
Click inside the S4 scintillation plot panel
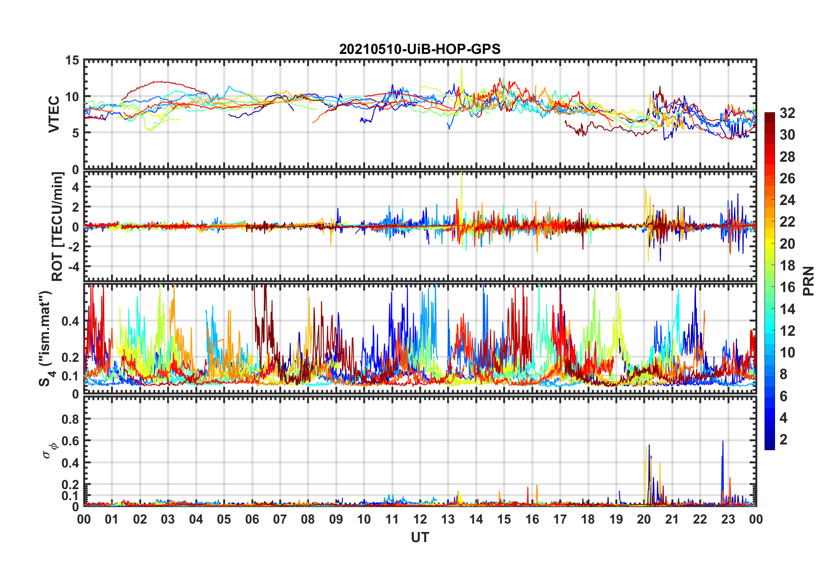point(420,339)
